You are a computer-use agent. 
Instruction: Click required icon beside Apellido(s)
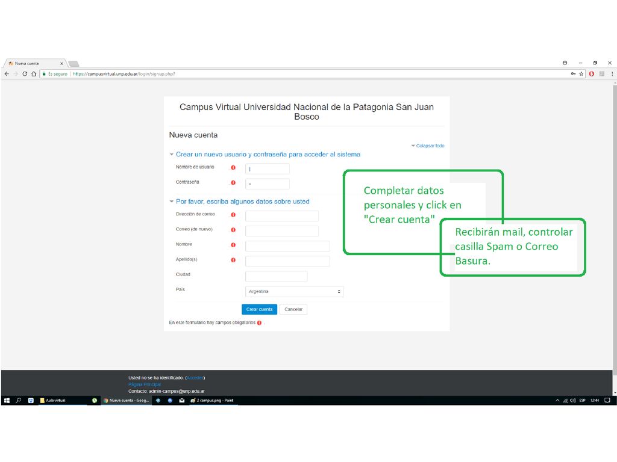coord(233,260)
